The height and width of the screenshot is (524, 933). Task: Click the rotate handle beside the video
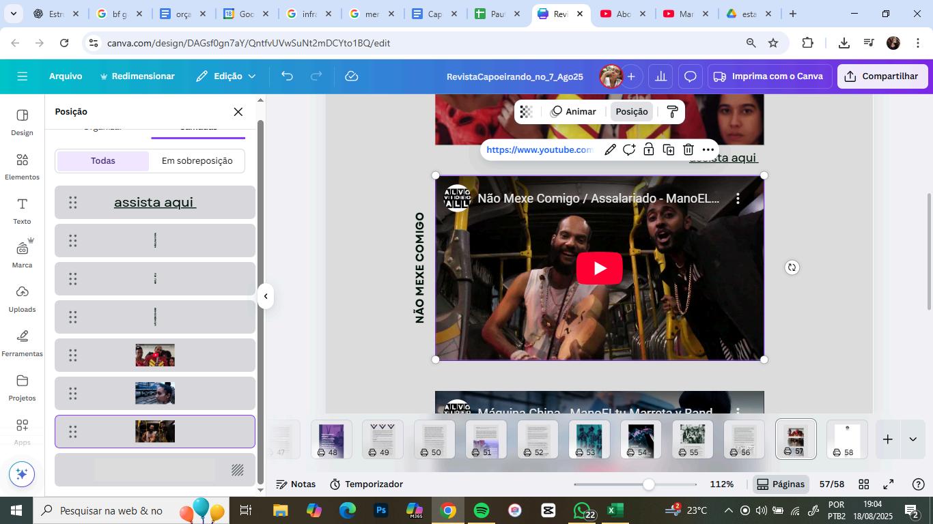[792, 267]
